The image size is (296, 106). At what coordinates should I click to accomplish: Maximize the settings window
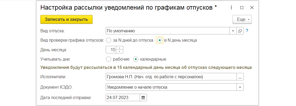(x=242, y=8)
